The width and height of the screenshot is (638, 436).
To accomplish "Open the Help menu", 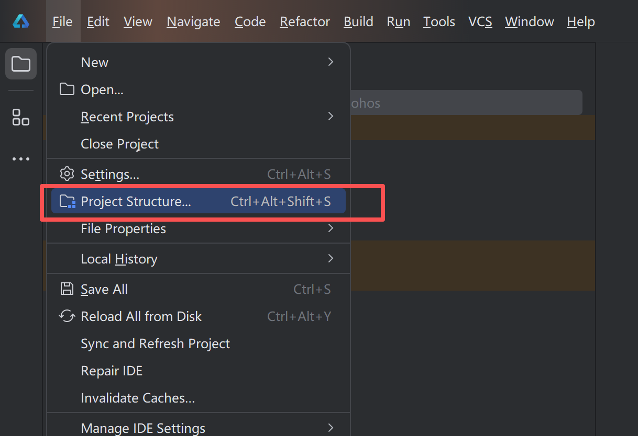I will tap(581, 21).
